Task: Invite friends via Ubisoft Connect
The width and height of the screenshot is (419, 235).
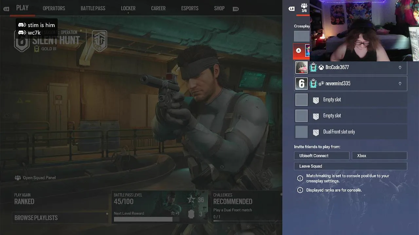Action: 322,156
